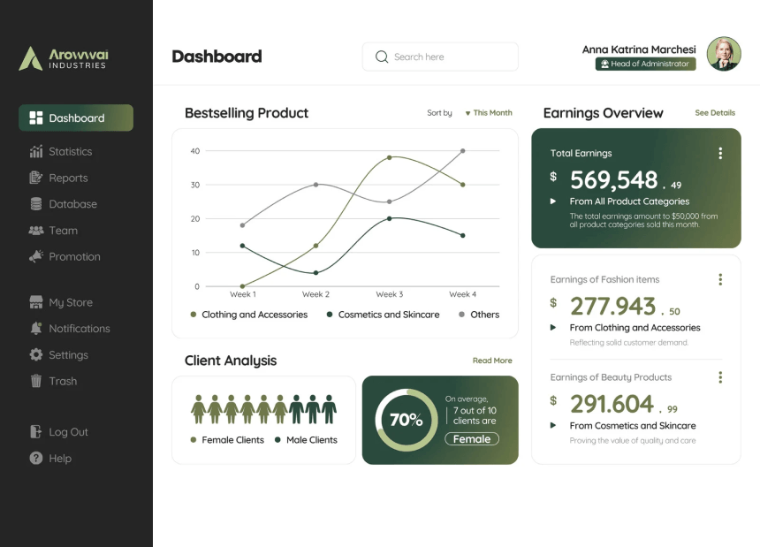Viewport: 760px width, 547px height.
Task: Click the Search here input field
Action: pos(440,56)
